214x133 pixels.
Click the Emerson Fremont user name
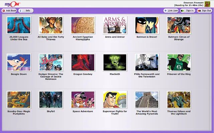[x=193, y=3]
